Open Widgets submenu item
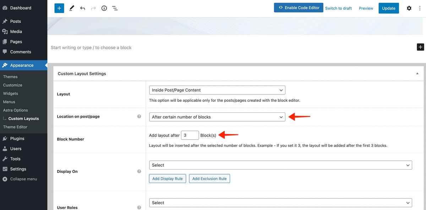This screenshot has height=210, width=426. (x=11, y=93)
